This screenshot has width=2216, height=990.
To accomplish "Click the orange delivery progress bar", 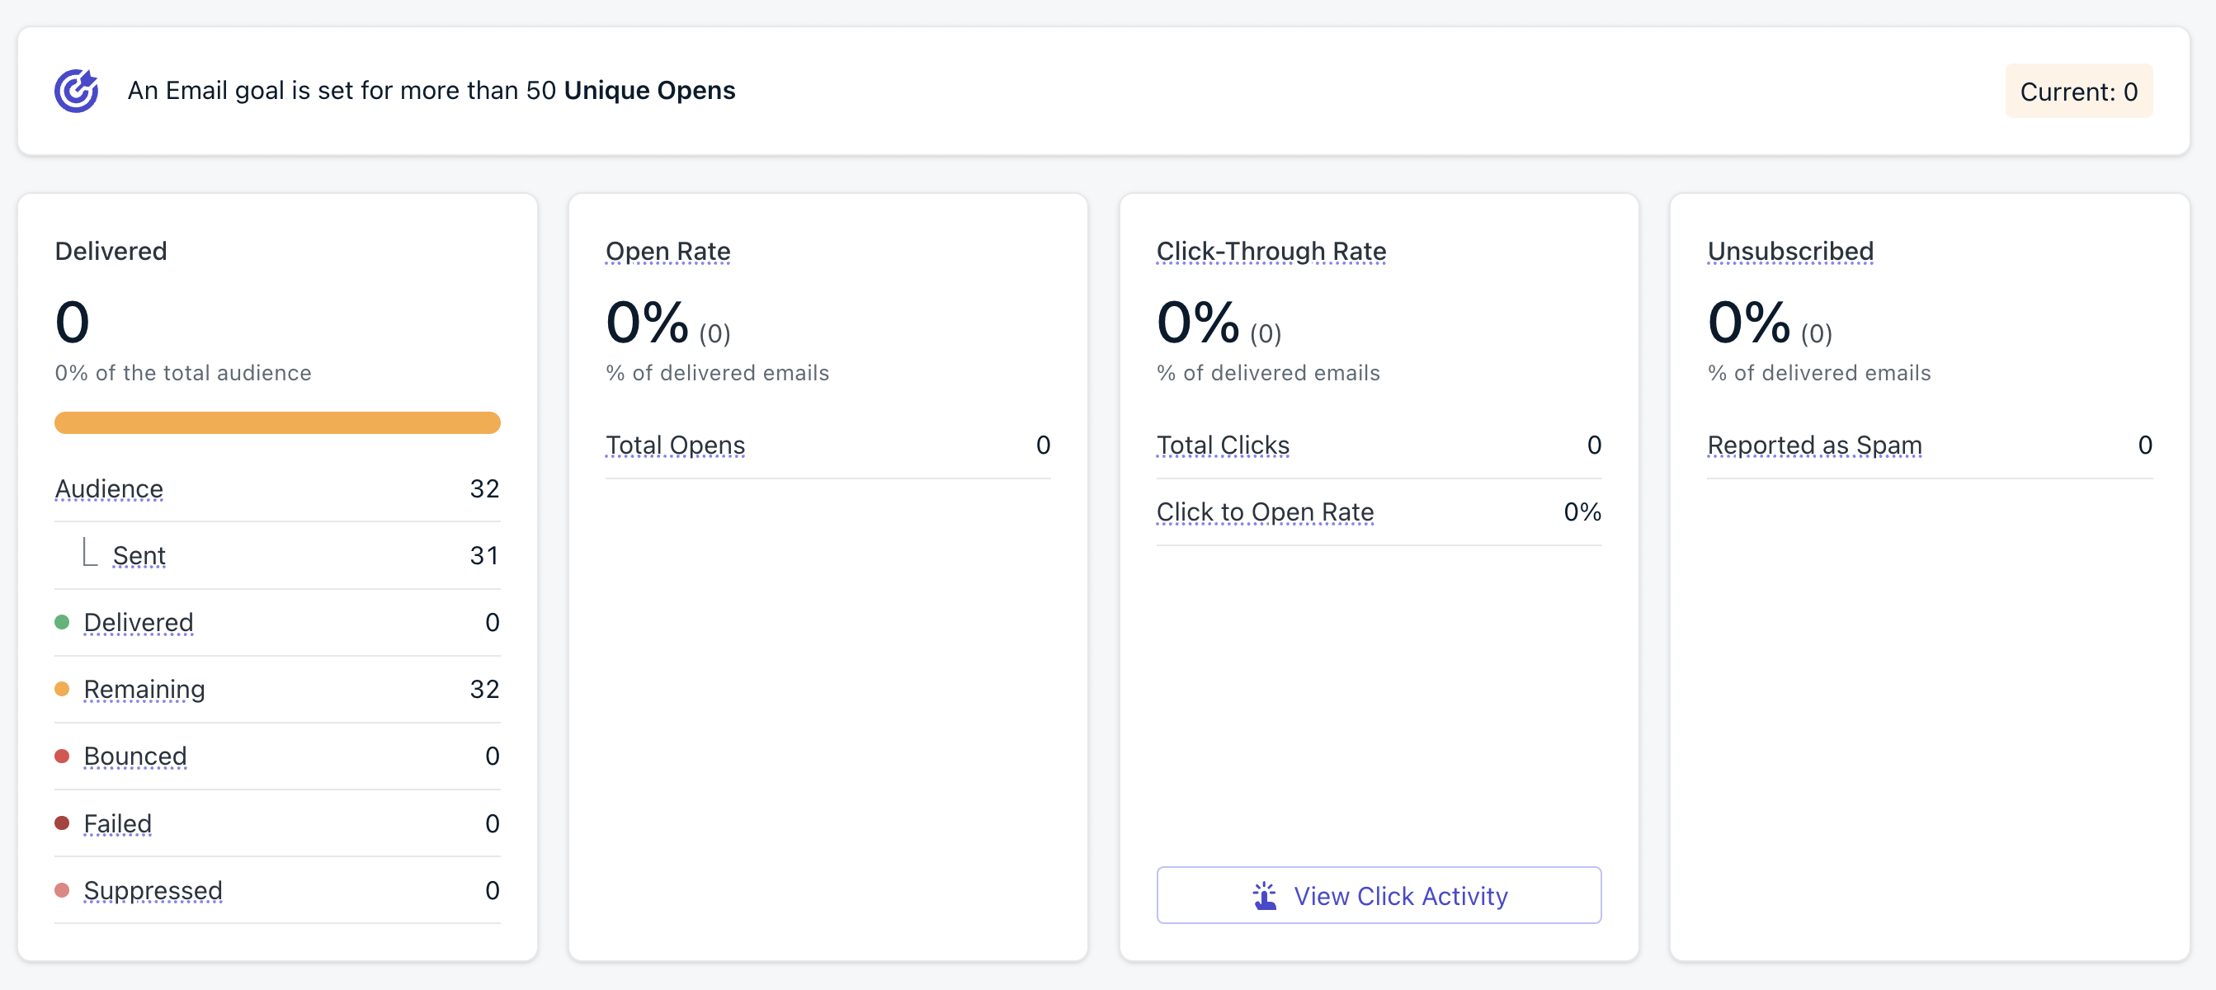I will (x=277, y=422).
